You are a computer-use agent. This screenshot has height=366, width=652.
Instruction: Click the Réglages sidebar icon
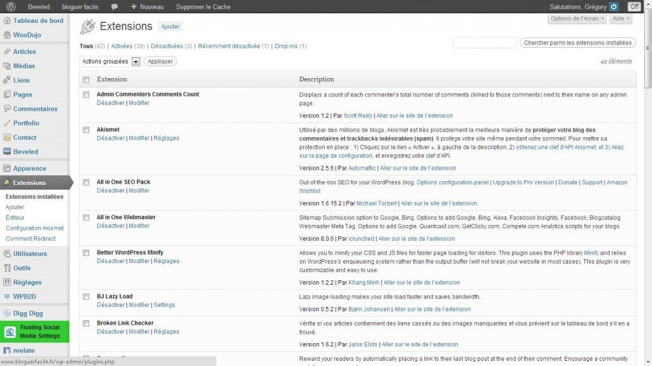coord(7,282)
